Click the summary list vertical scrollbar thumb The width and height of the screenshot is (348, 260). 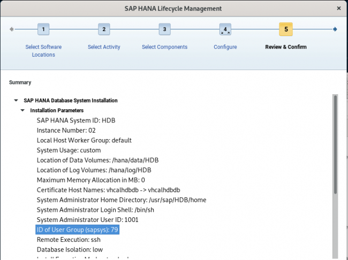coord(335,144)
